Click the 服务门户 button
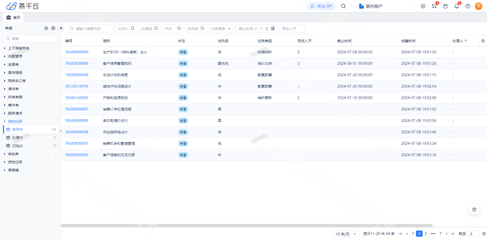 point(321,6)
